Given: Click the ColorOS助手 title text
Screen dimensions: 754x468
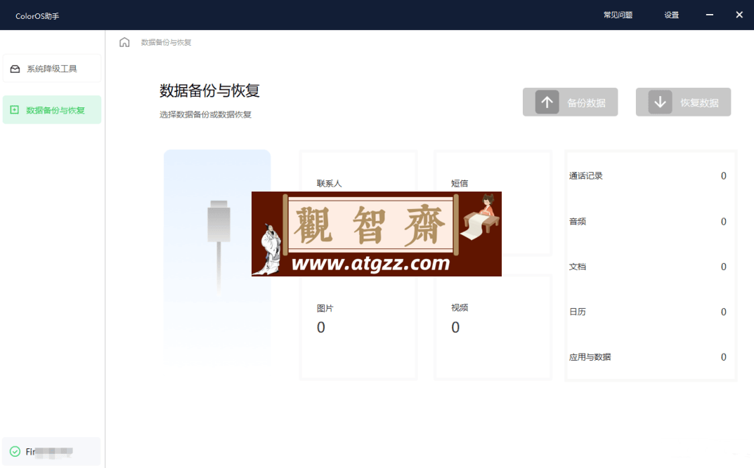Looking at the screenshot, I should 37,16.
